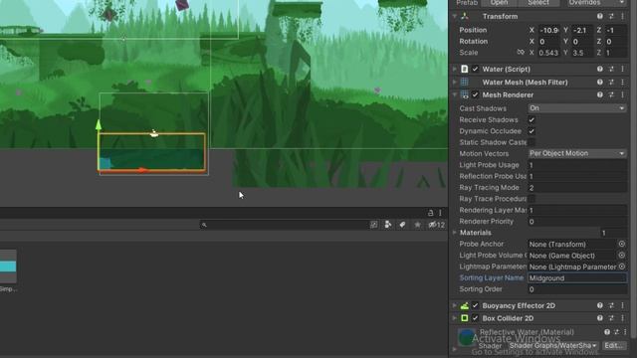This screenshot has width=637, height=358.
Task: Click the Project panel search box
Action: point(285,225)
